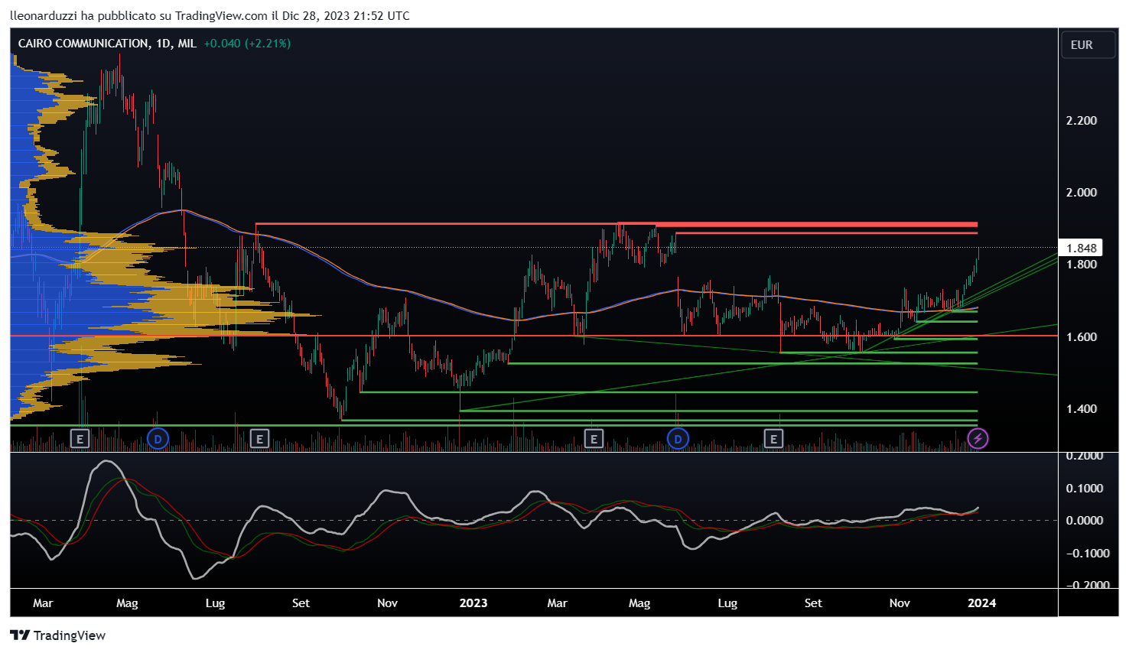Click the Mag label before 2023 on time axis
The height and width of the screenshot is (653, 1129).
coord(127,603)
